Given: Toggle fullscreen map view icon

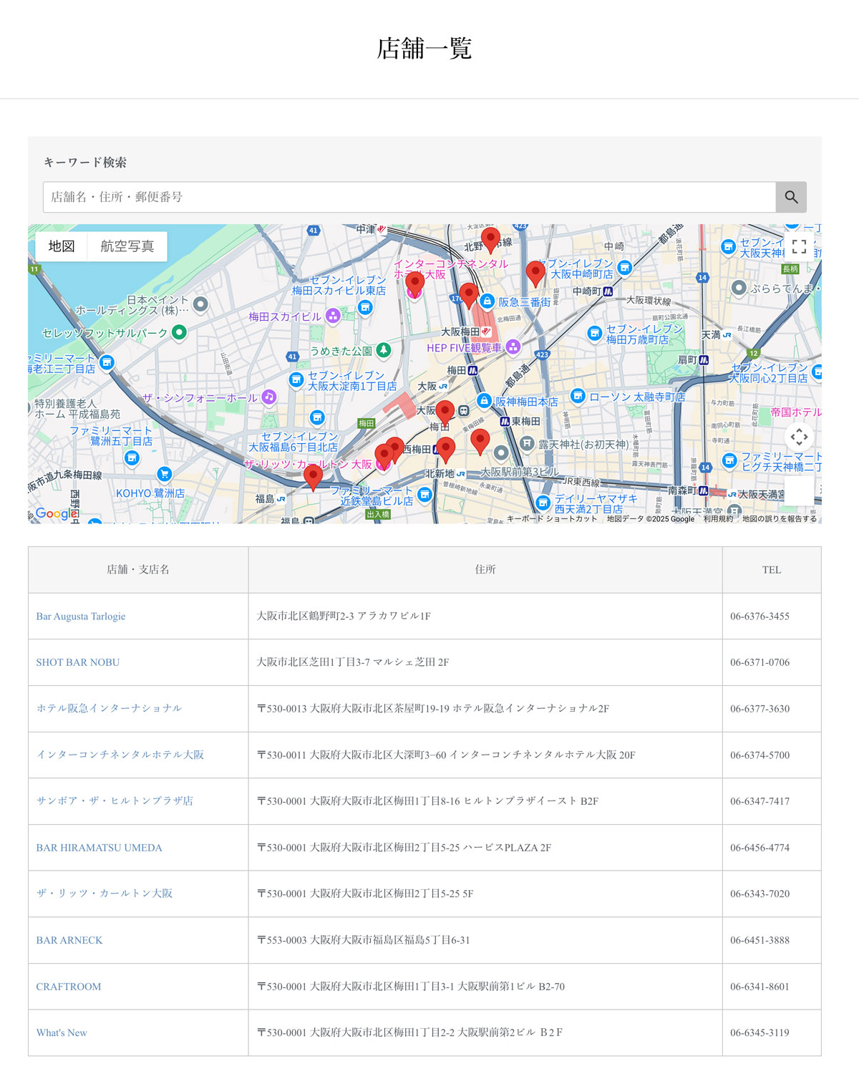Looking at the screenshot, I should pyautogui.click(x=799, y=247).
